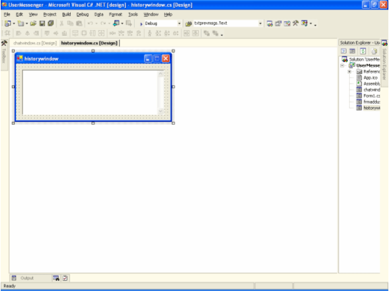
Task: Click View Designer icon in Solution Explorer
Action: pyautogui.click(x=353, y=51)
